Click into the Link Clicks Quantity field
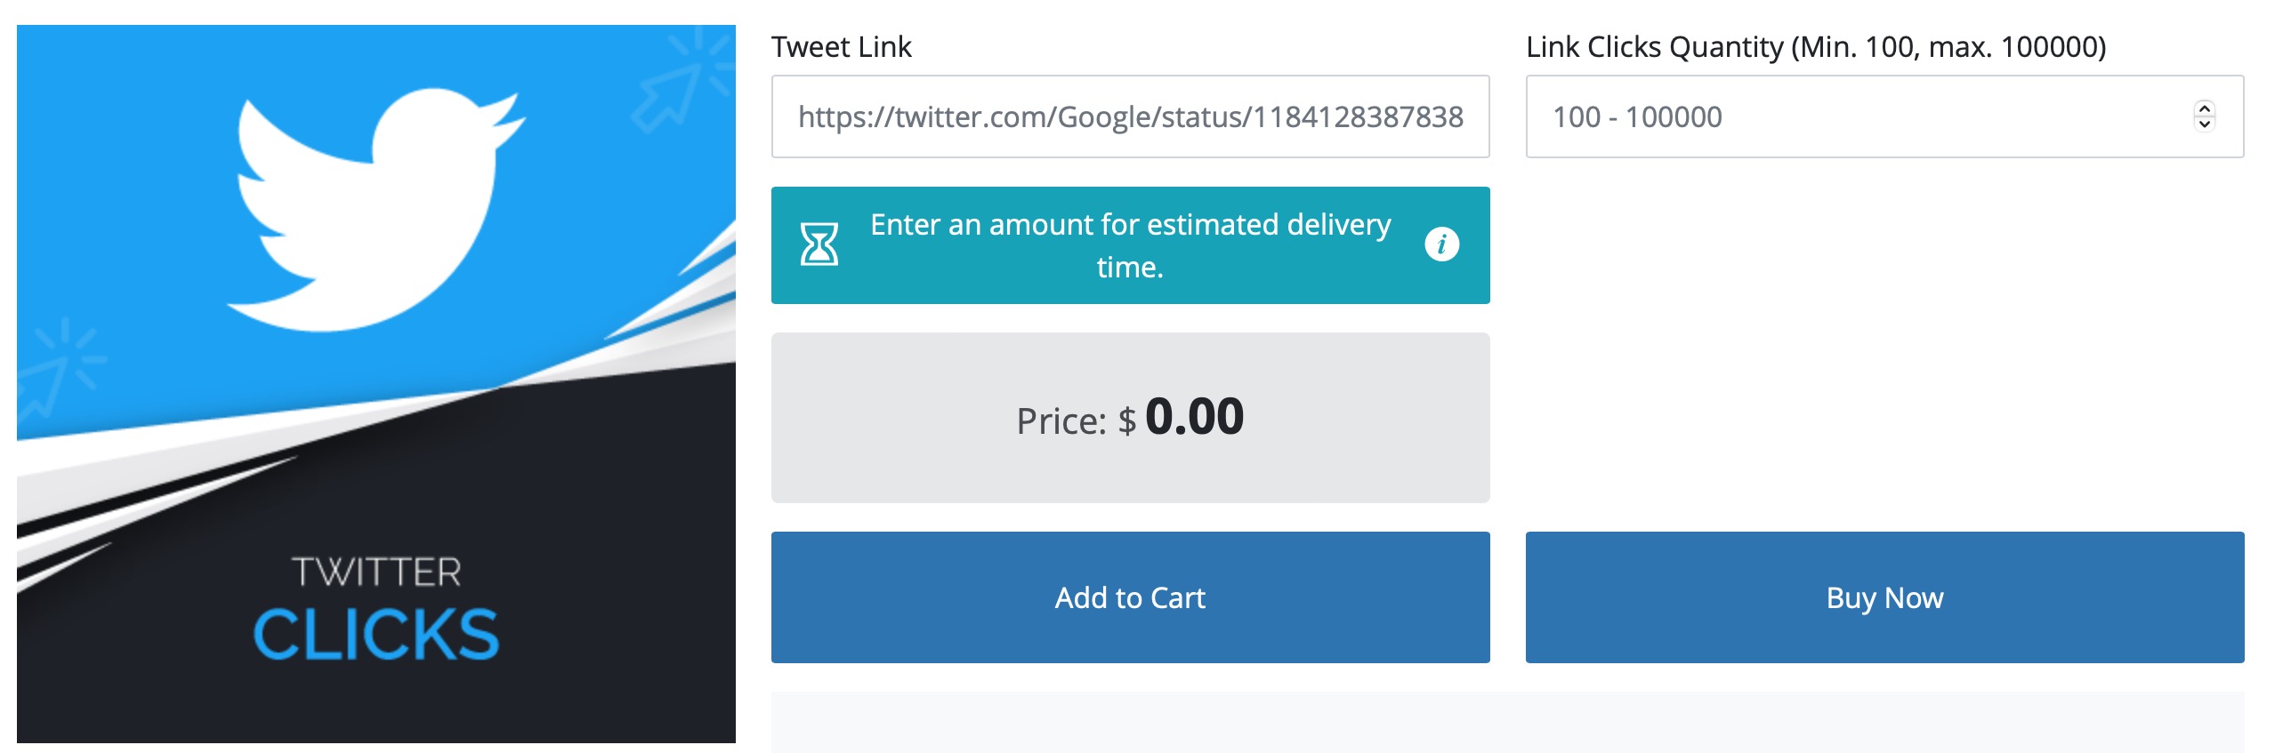Image resolution: width=2275 pixels, height=753 pixels. pos(1860,116)
